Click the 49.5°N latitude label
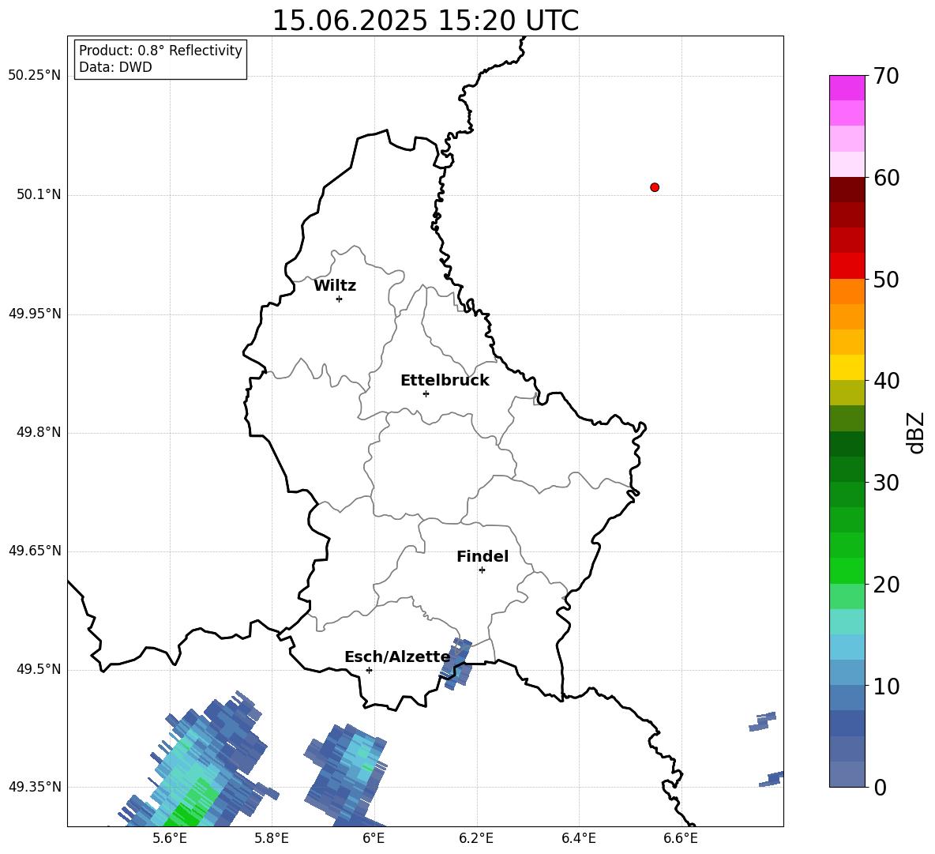The height and width of the screenshot is (854, 935). click(39, 669)
